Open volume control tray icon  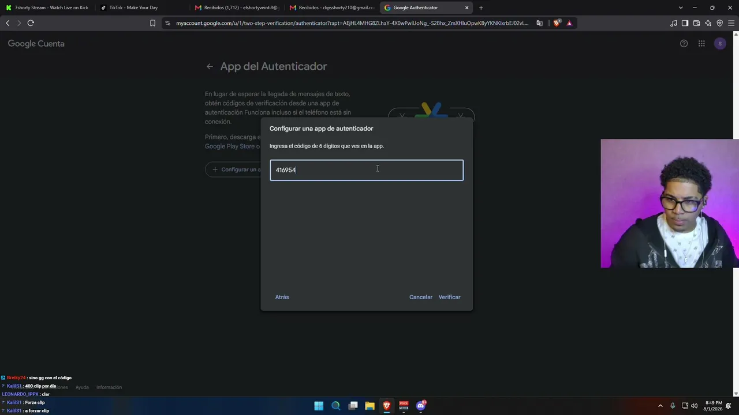pos(695,406)
